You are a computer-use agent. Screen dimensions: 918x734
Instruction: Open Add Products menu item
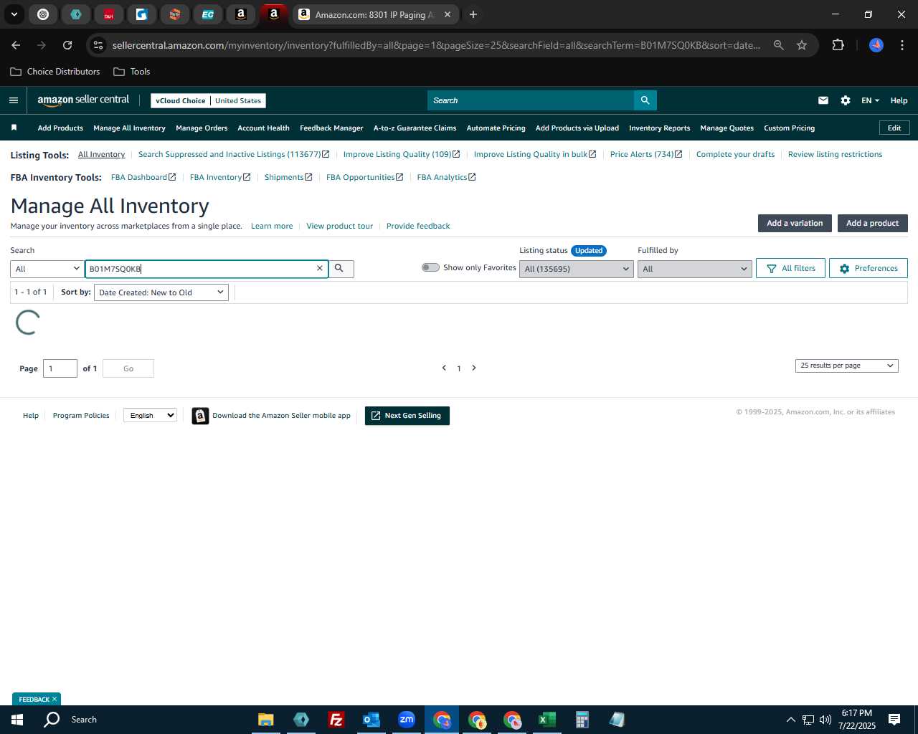click(60, 128)
